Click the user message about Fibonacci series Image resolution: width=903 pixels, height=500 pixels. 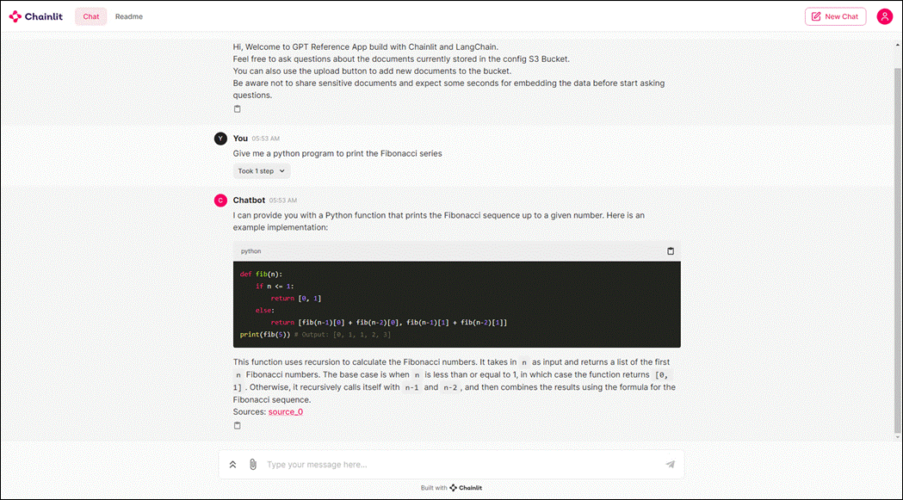(337, 154)
